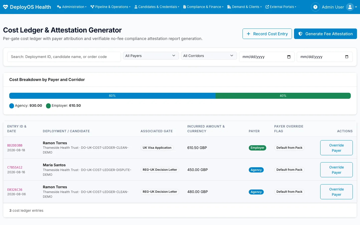Open the Candidates & Credentials menu
The image size is (360, 225).
[x=157, y=7]
